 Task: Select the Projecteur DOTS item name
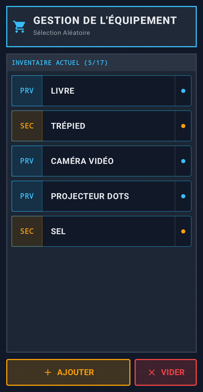90,196
